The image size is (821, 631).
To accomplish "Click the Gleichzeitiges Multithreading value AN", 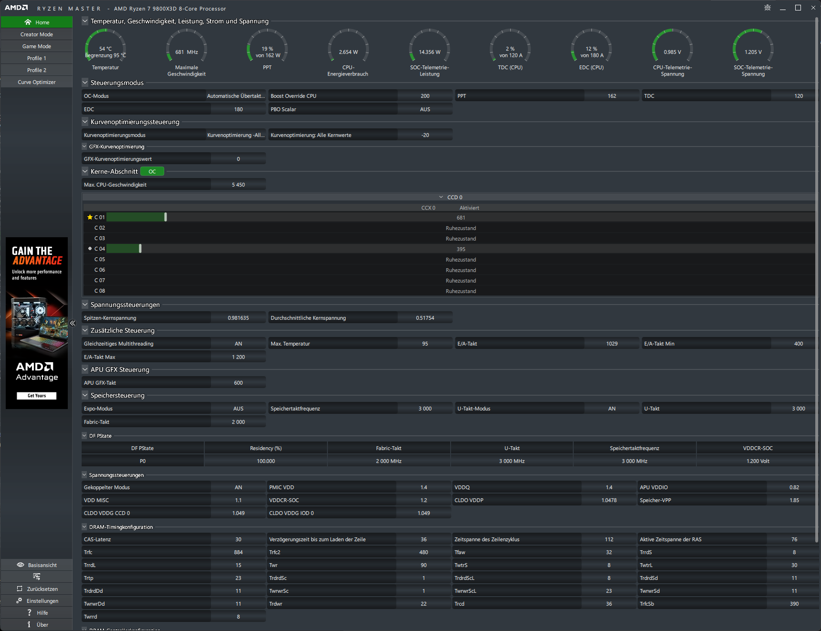I will coord(238,344).
